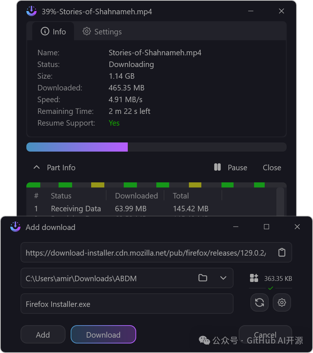Click the URL address input field
The width and height of the screenshot is (313, 353).
pos(156,252)
